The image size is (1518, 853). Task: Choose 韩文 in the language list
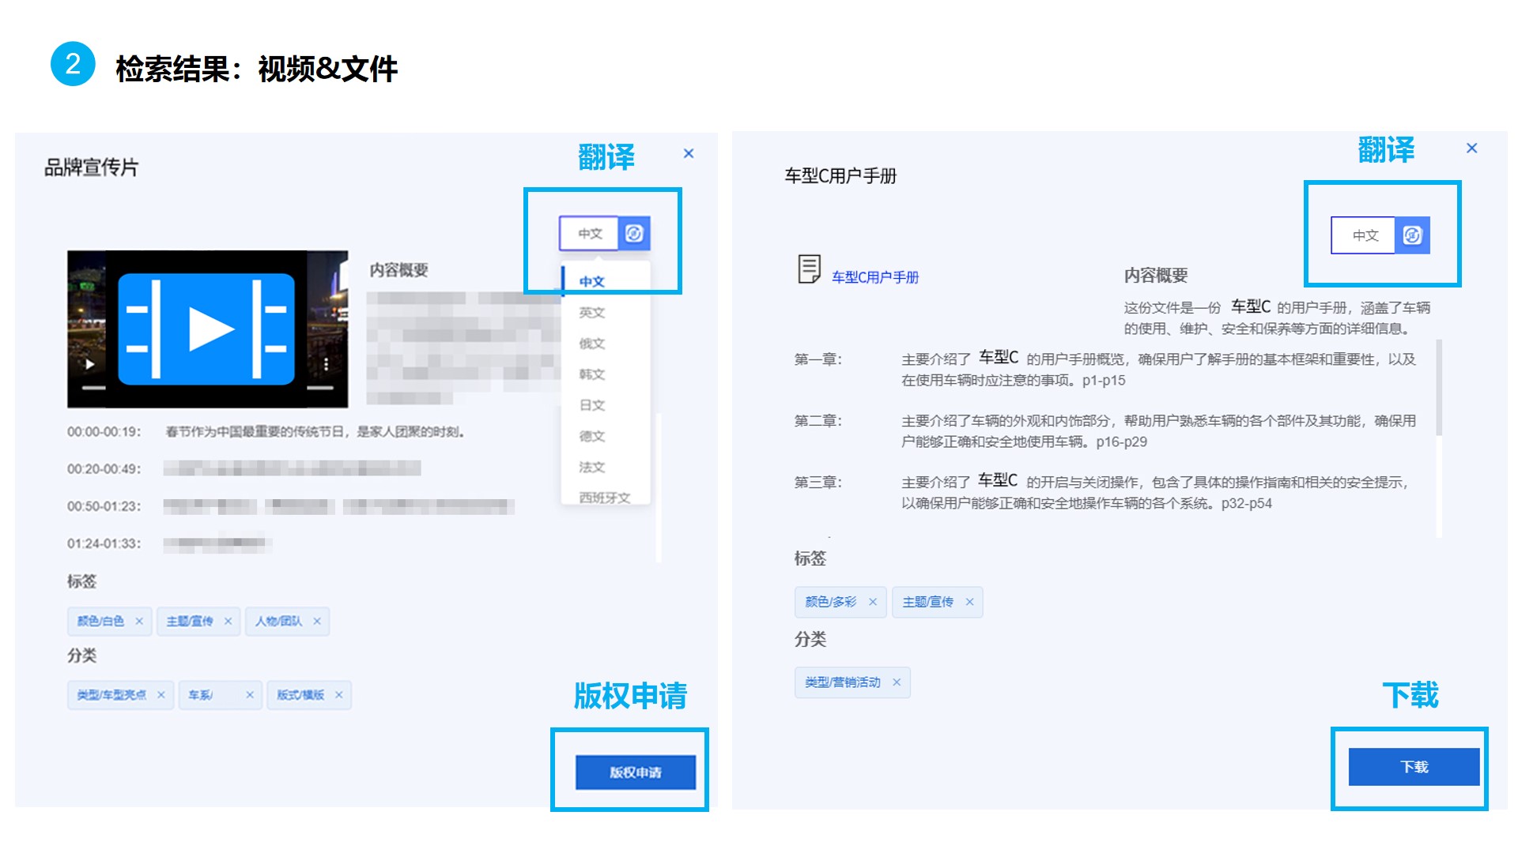[591, 374]
